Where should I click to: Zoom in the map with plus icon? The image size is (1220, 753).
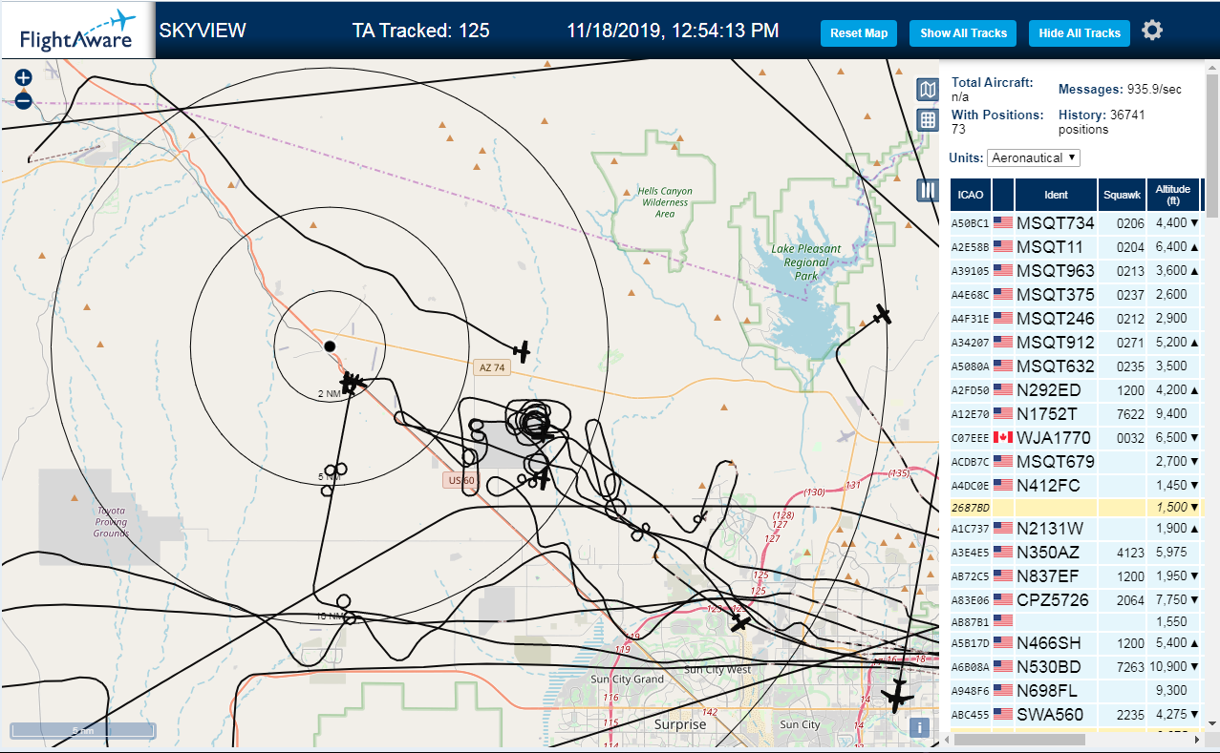pos(24,78)
